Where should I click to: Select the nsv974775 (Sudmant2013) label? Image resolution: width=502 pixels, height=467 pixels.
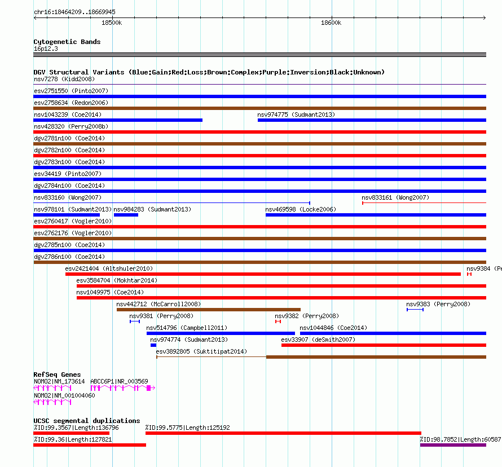(296, 114)
